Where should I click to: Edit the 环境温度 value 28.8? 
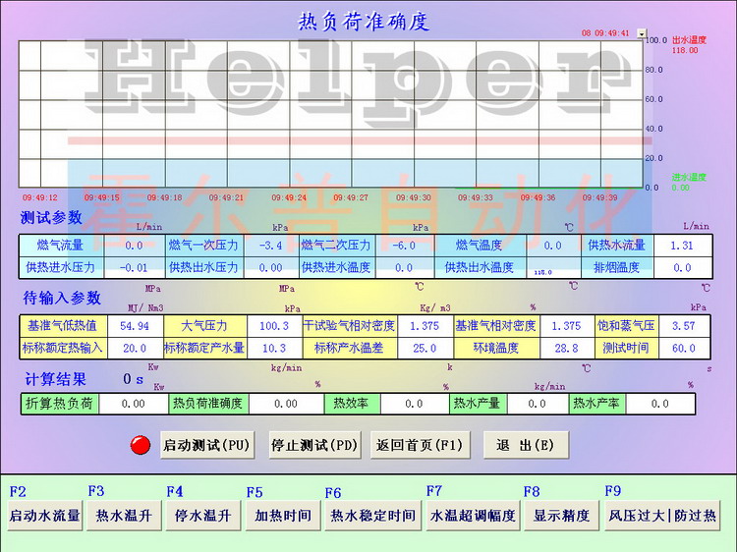pos(566,348)
